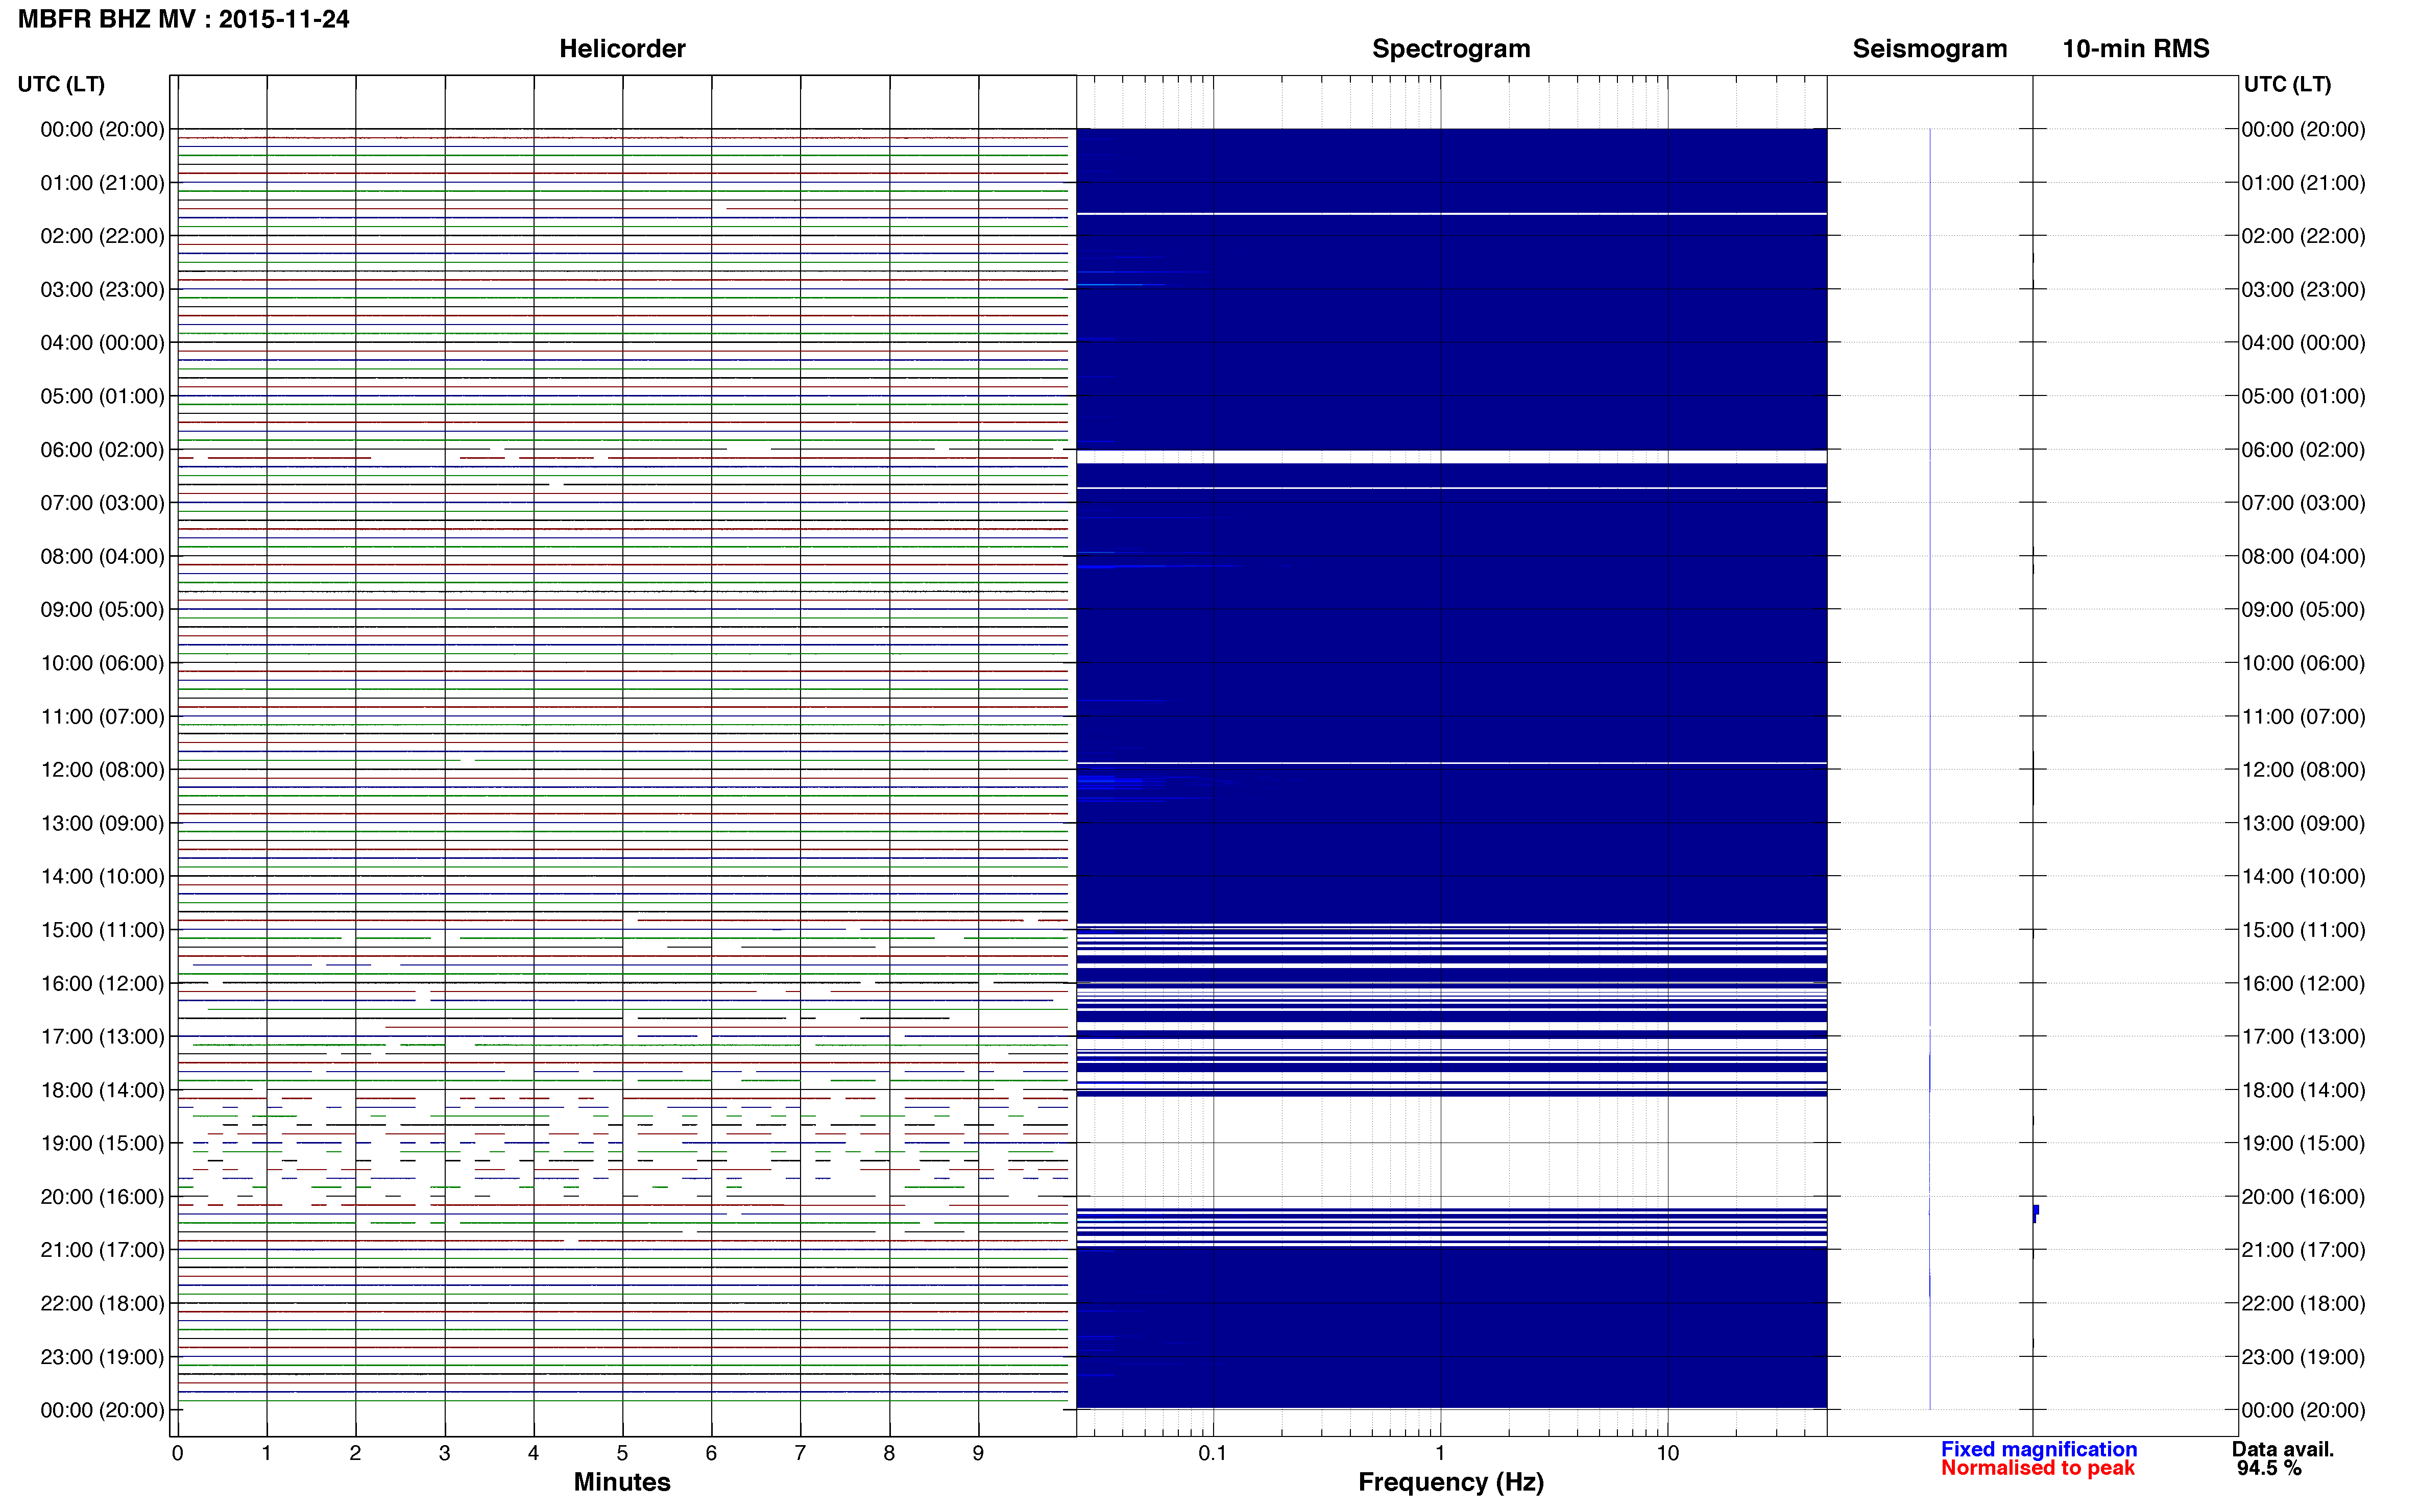
Task: Select the 'Helicorder' panel heading
Action: pyautogui.click(x=622, y=49)
